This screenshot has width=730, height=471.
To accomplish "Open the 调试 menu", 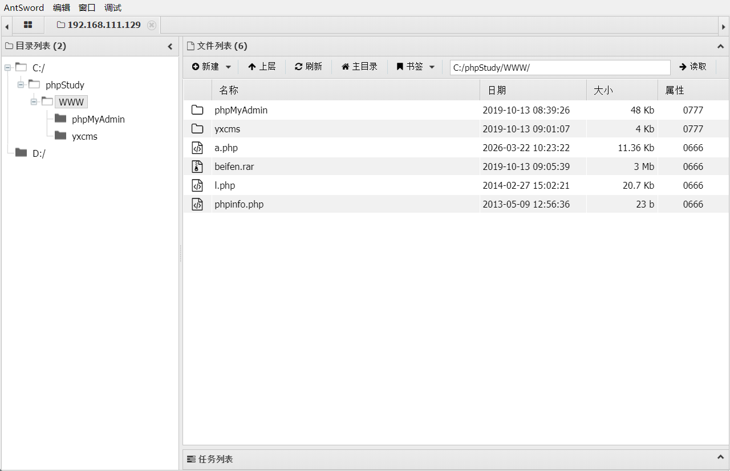I will 113,8.
